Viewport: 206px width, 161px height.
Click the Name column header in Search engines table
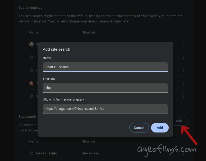click(x=34, y=32)
